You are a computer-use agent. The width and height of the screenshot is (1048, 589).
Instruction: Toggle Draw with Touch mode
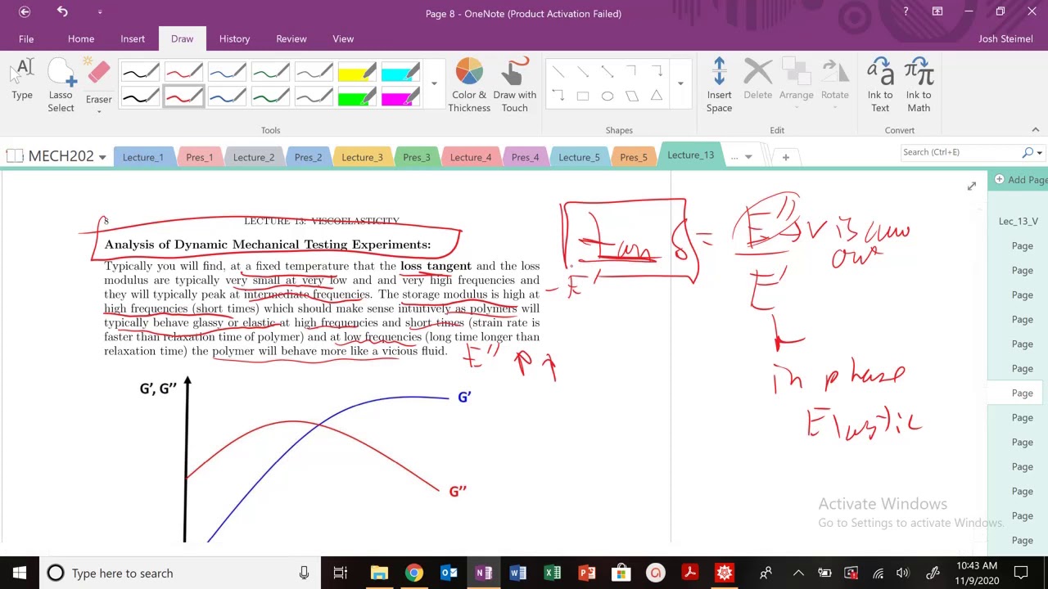pyautogui.click(x=514, y=85)
